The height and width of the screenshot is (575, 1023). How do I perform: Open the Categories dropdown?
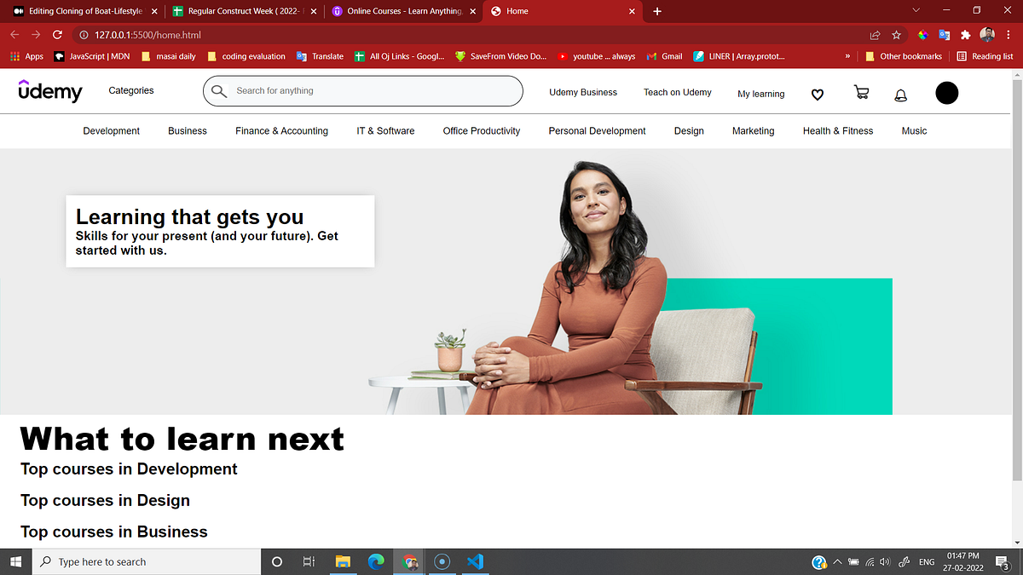click(130, 90)
